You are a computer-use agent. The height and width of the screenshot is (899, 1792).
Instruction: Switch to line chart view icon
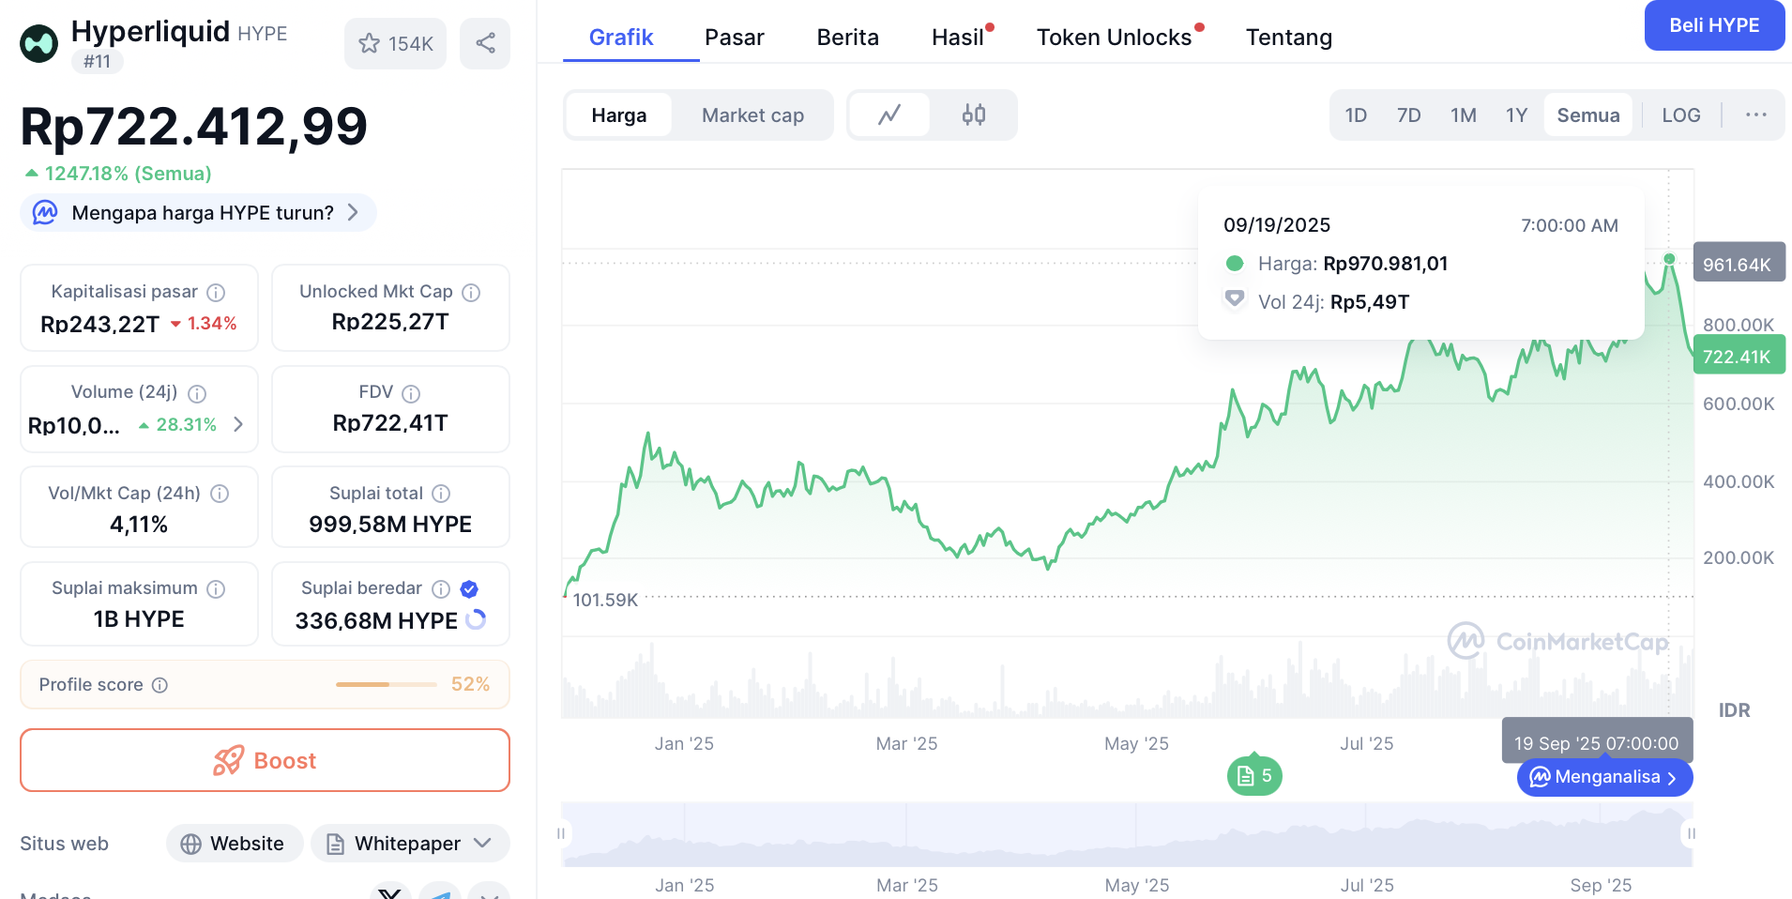tap(889, 114)
